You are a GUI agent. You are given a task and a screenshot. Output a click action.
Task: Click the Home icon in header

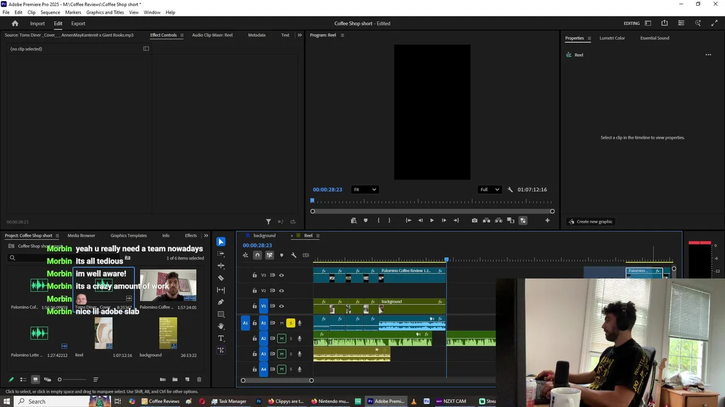pyautogui.click(x=15, y=23)
